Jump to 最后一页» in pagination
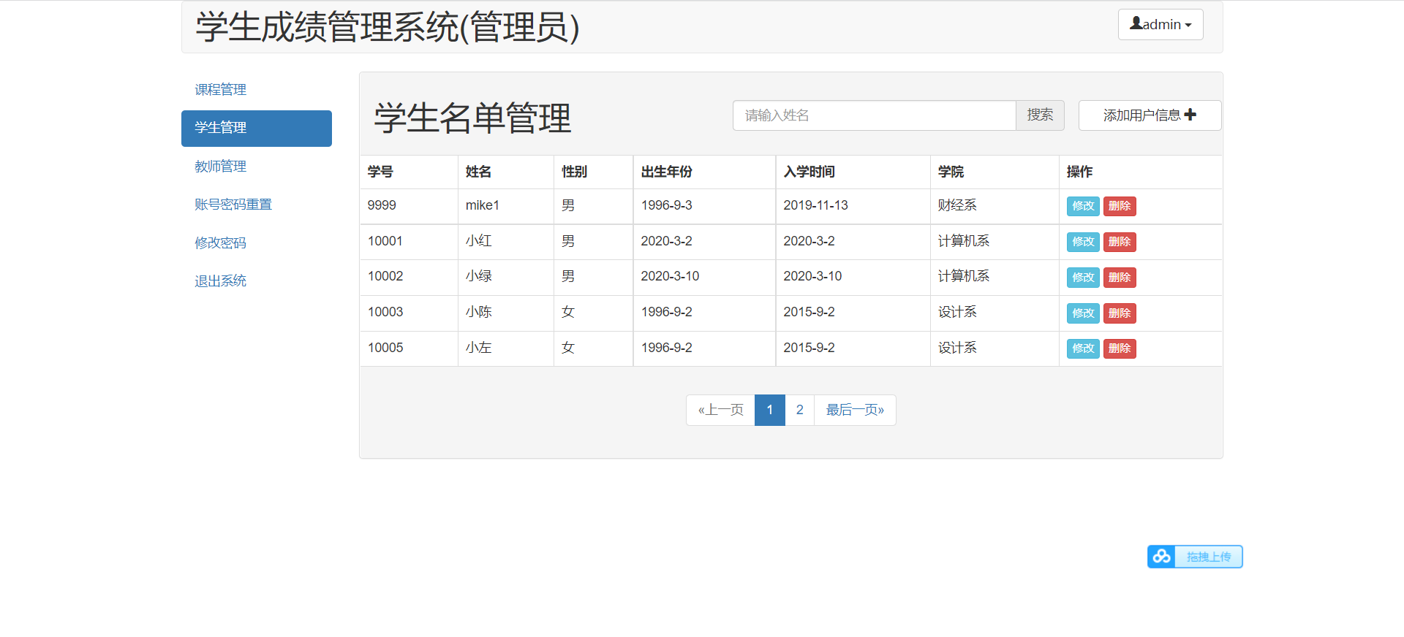 pos(855,410)
